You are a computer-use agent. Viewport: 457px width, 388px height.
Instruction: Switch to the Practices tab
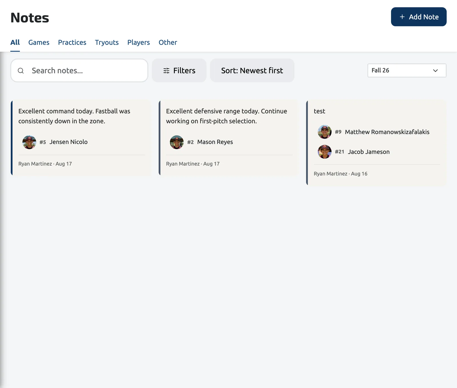[x=72, y=42]
